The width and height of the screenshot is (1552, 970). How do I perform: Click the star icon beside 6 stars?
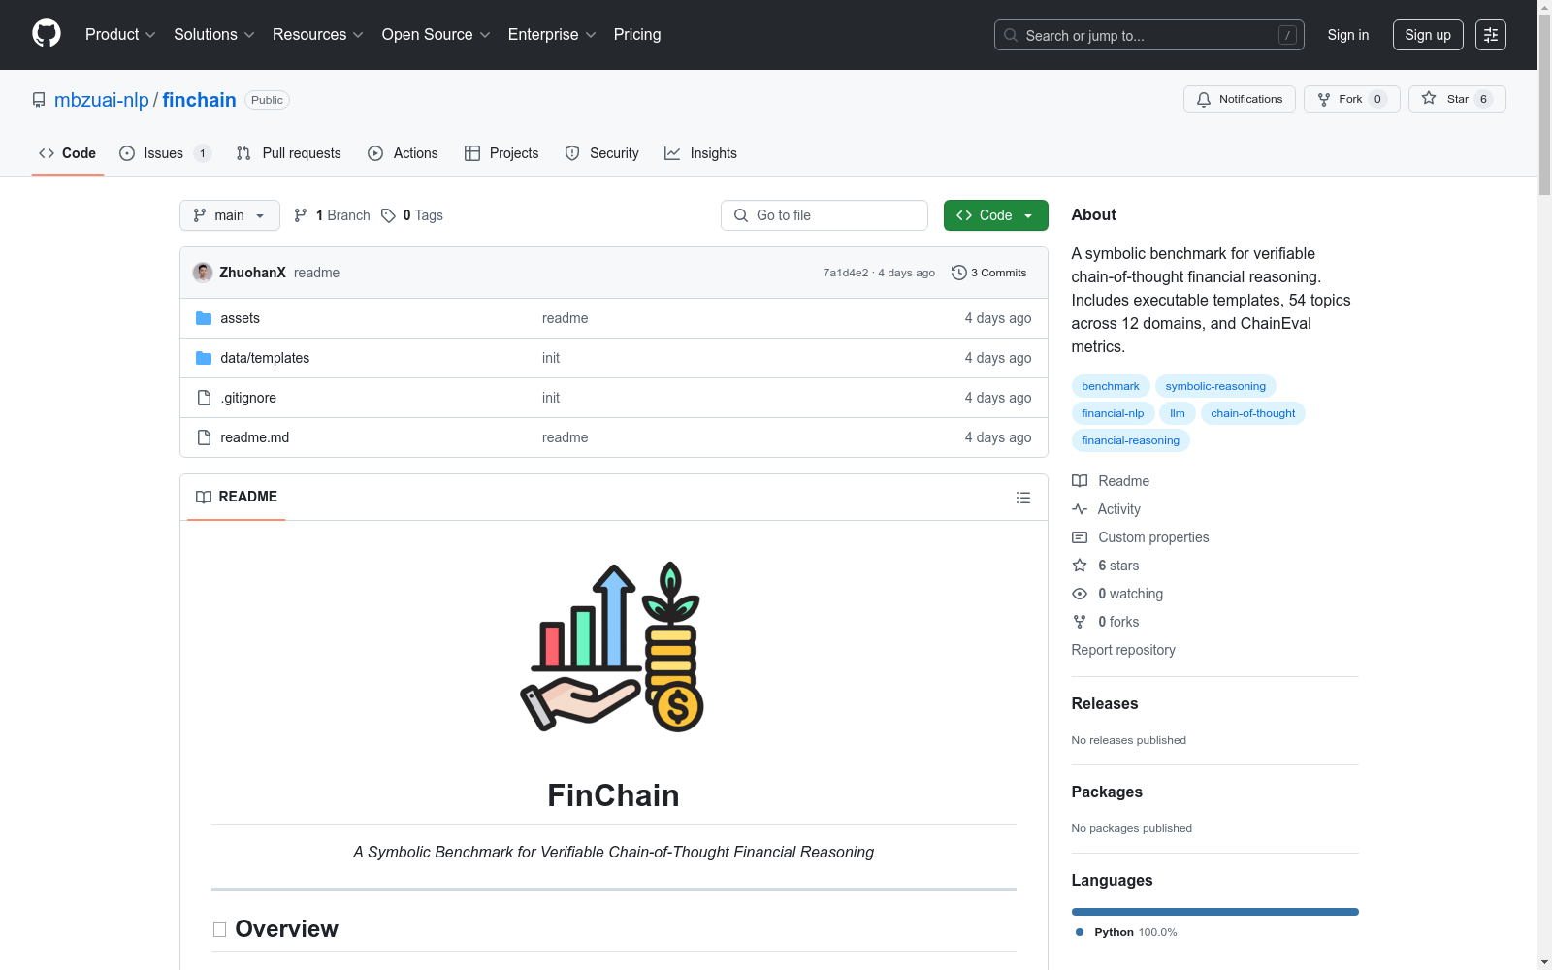(x=1080, y=566)
